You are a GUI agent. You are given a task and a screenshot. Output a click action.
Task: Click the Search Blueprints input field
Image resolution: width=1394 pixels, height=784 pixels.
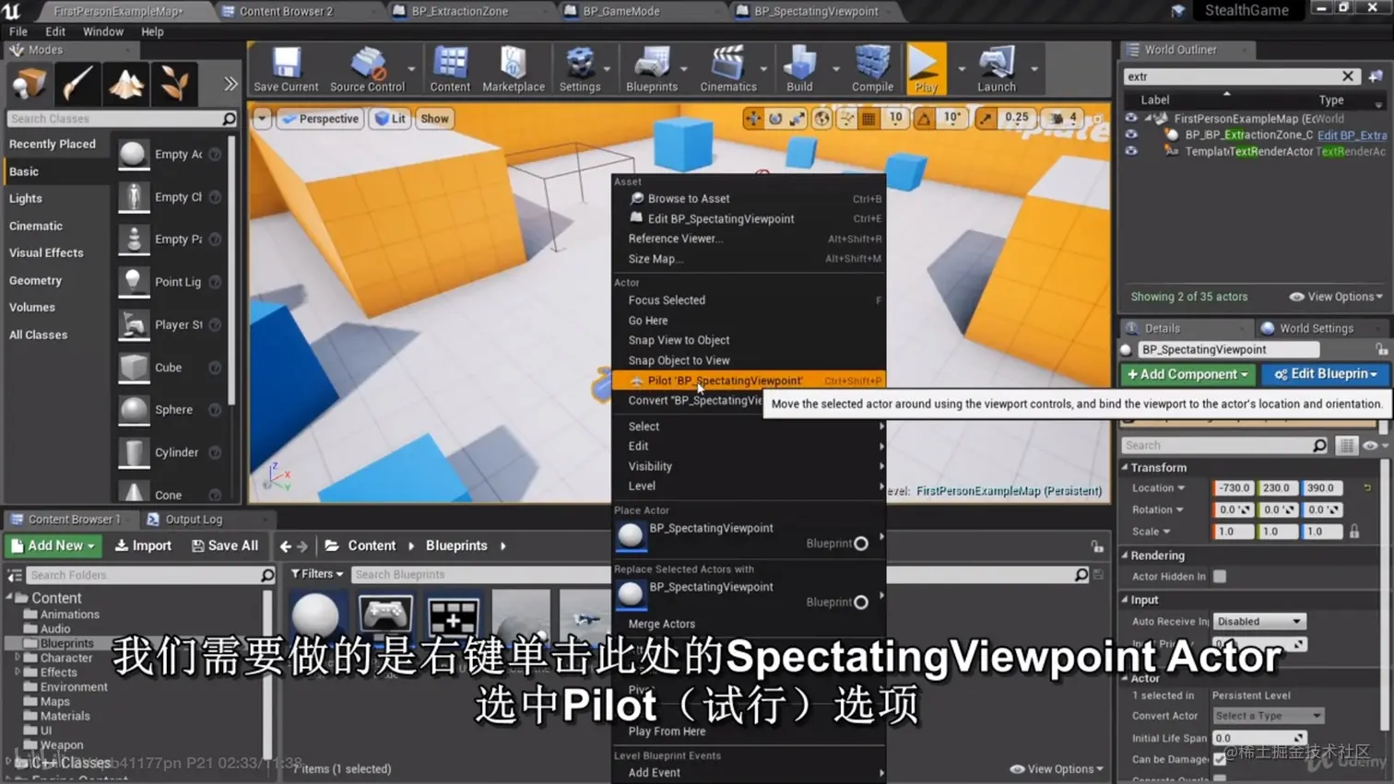tap(719, 575)
